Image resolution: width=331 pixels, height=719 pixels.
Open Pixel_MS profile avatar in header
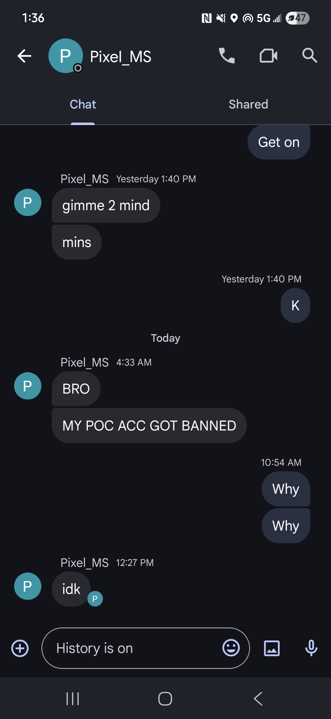tap(66, 56)
